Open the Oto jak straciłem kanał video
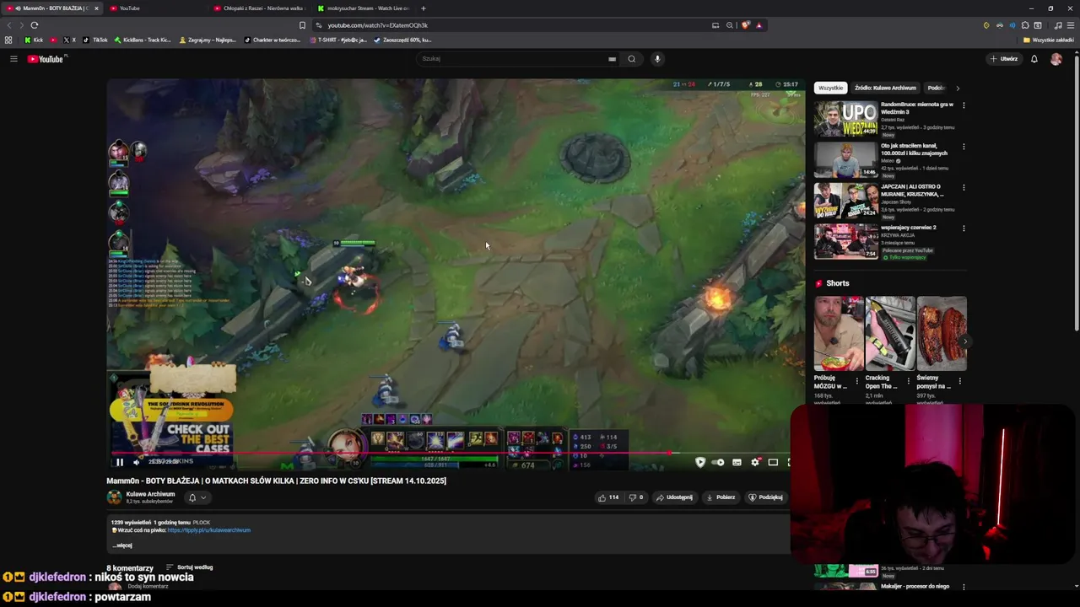The height and width of the screenshot is (607, 1080). pyautogui.click(x=845, y=160)
